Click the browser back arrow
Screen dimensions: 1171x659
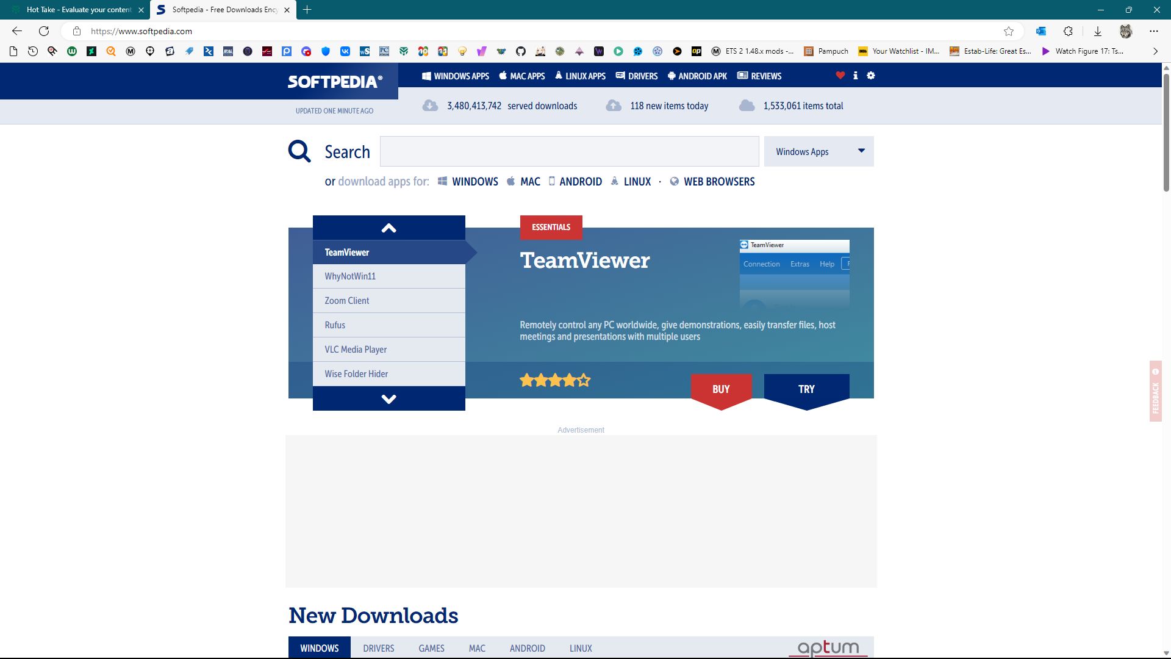[x=17, y=31]
